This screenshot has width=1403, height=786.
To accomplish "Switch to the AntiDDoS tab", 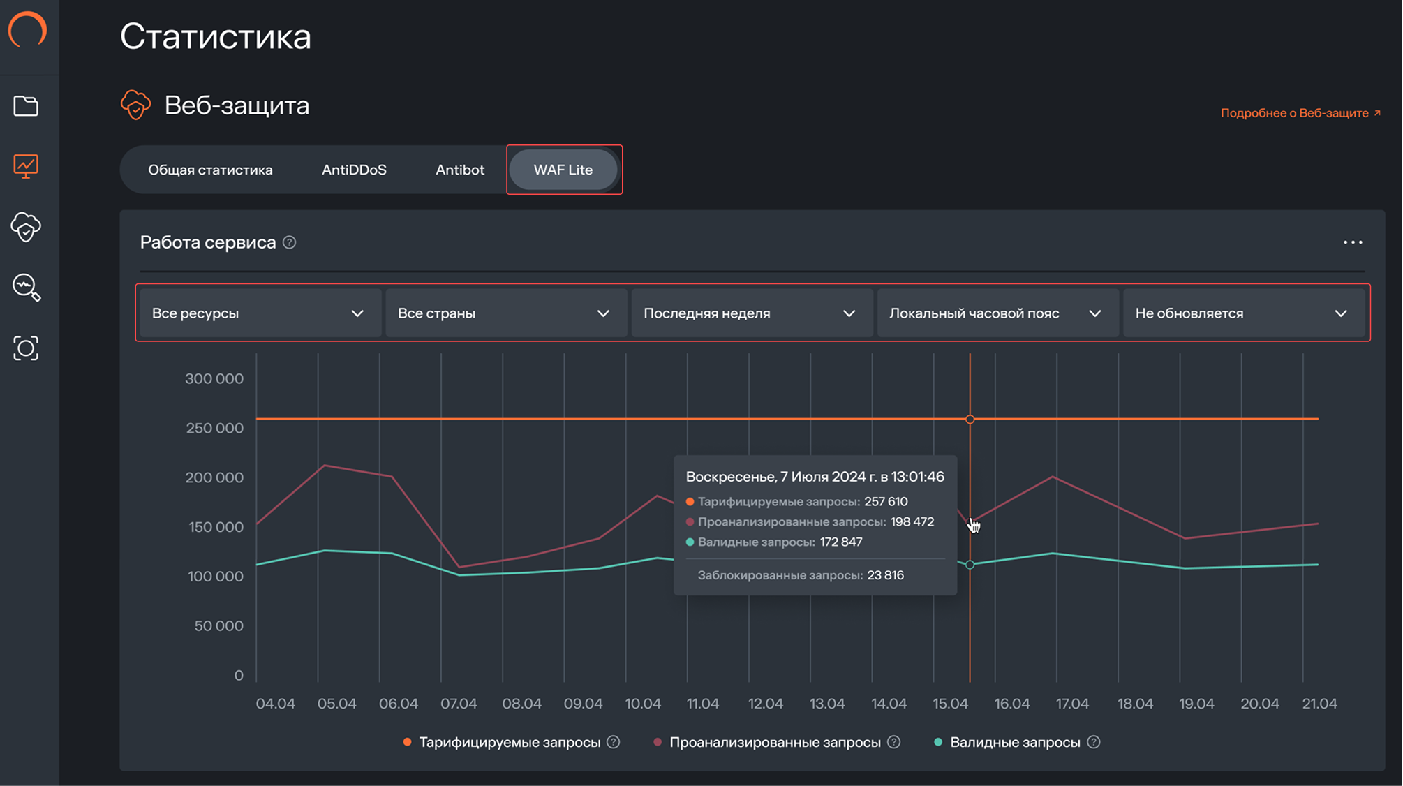I will 355,169.
